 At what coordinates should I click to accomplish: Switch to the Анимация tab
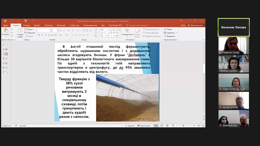[61, 25]
